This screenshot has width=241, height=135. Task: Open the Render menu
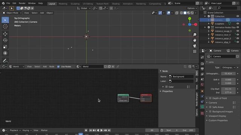coord(22,3)
